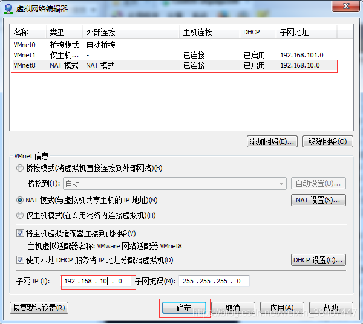Sort by 名称 column header
This screenshot has width=363, height=324.
tap(28, 32)
